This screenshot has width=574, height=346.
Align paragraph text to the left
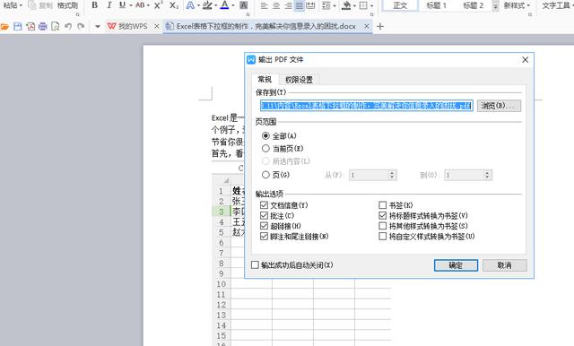click(264, 5)
